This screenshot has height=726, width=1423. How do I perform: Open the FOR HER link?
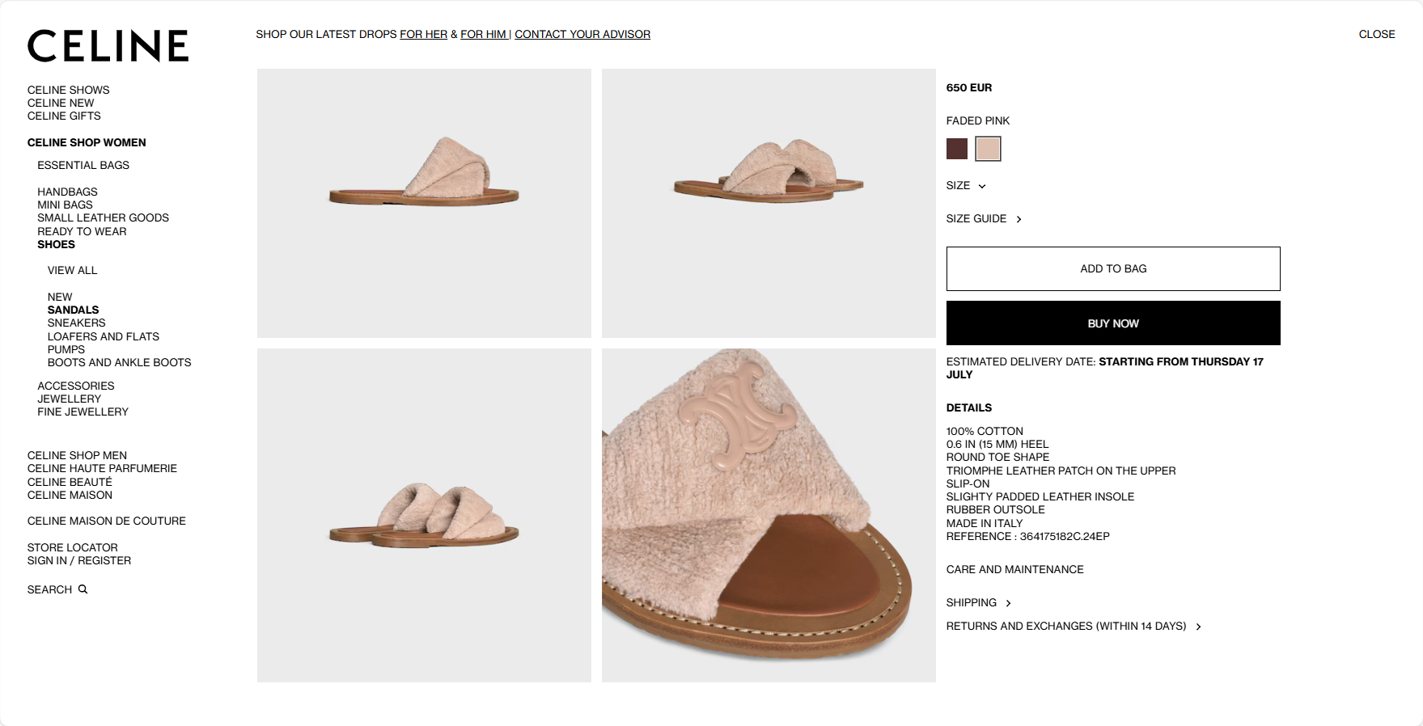click(423, 34)
